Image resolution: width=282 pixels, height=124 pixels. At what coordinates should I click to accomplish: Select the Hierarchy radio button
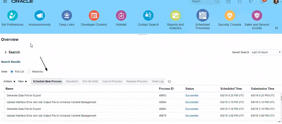click(x=29, y=72)
